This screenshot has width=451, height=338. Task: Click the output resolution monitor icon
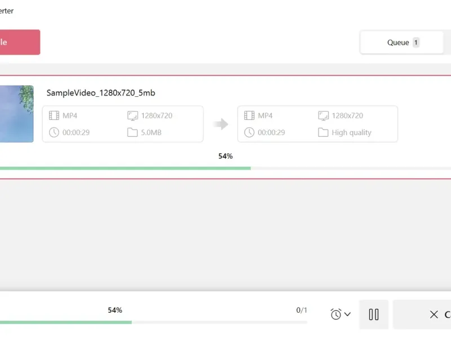[x=323, y=115]
